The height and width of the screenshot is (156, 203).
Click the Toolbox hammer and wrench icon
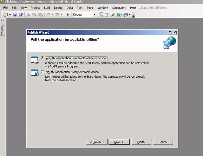(x=113, y=15)
